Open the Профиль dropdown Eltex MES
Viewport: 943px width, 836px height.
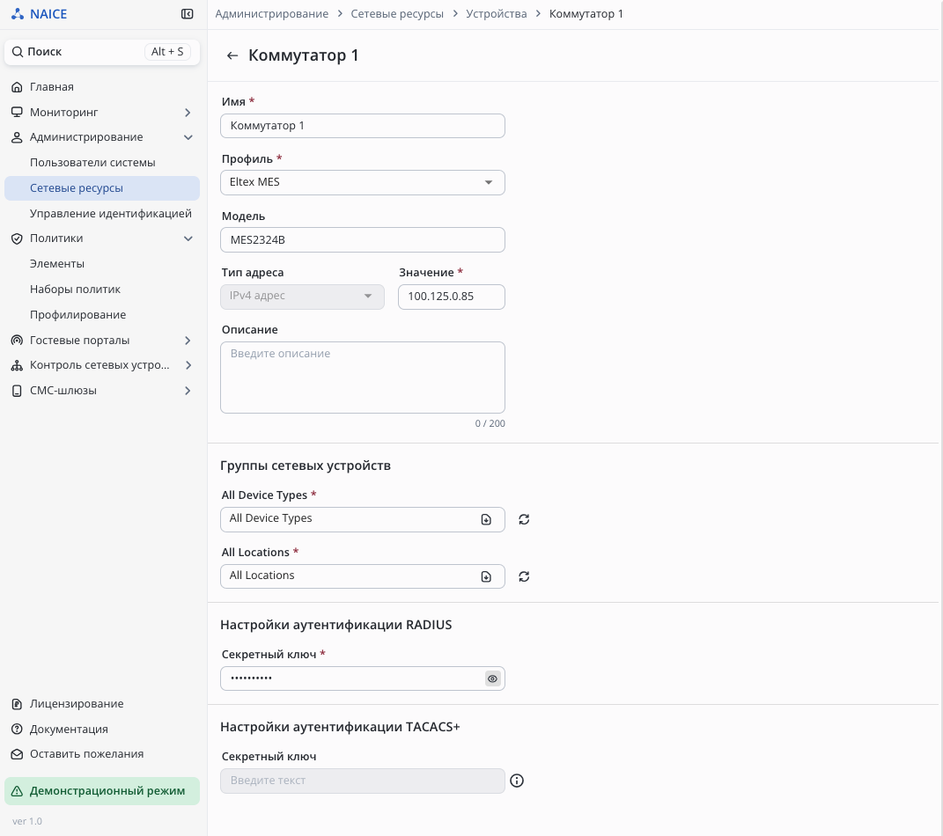tap(362, 182)
